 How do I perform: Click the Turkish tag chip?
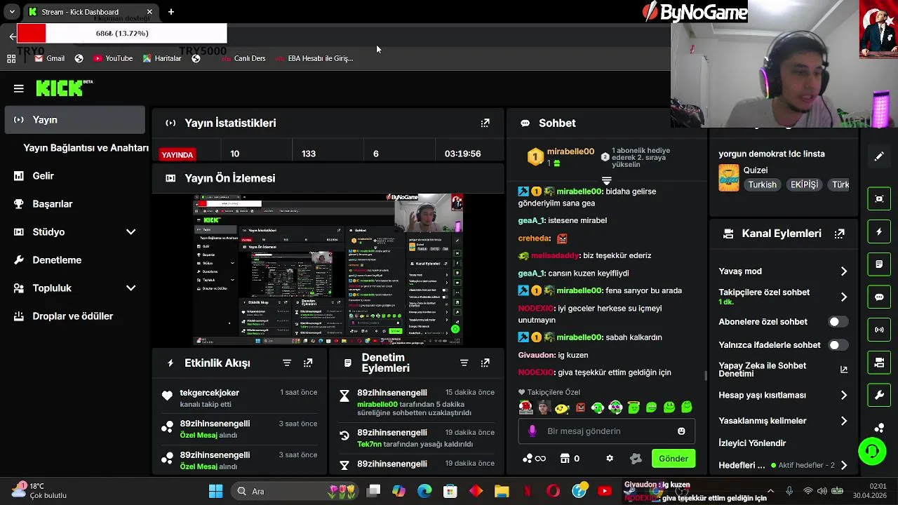(762, 184)
